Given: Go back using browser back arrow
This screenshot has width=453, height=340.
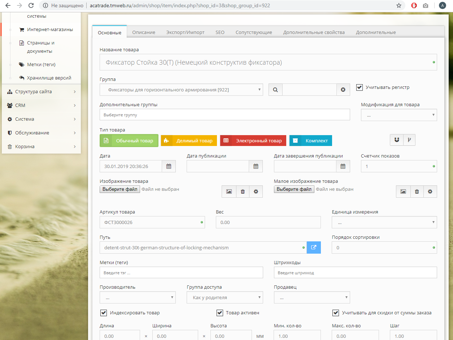Looking at the screenshot, I should click(8, 5).
